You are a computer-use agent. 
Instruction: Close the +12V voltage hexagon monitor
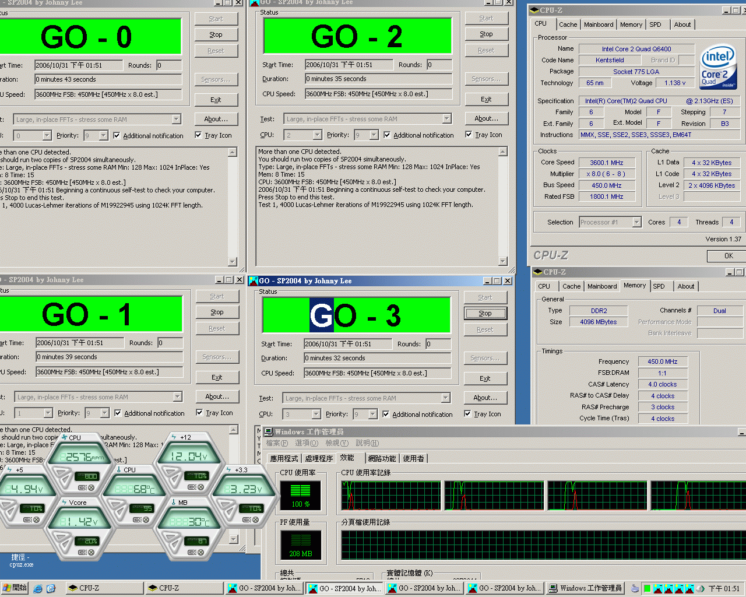pyautogui.click(x=200, y=487)
